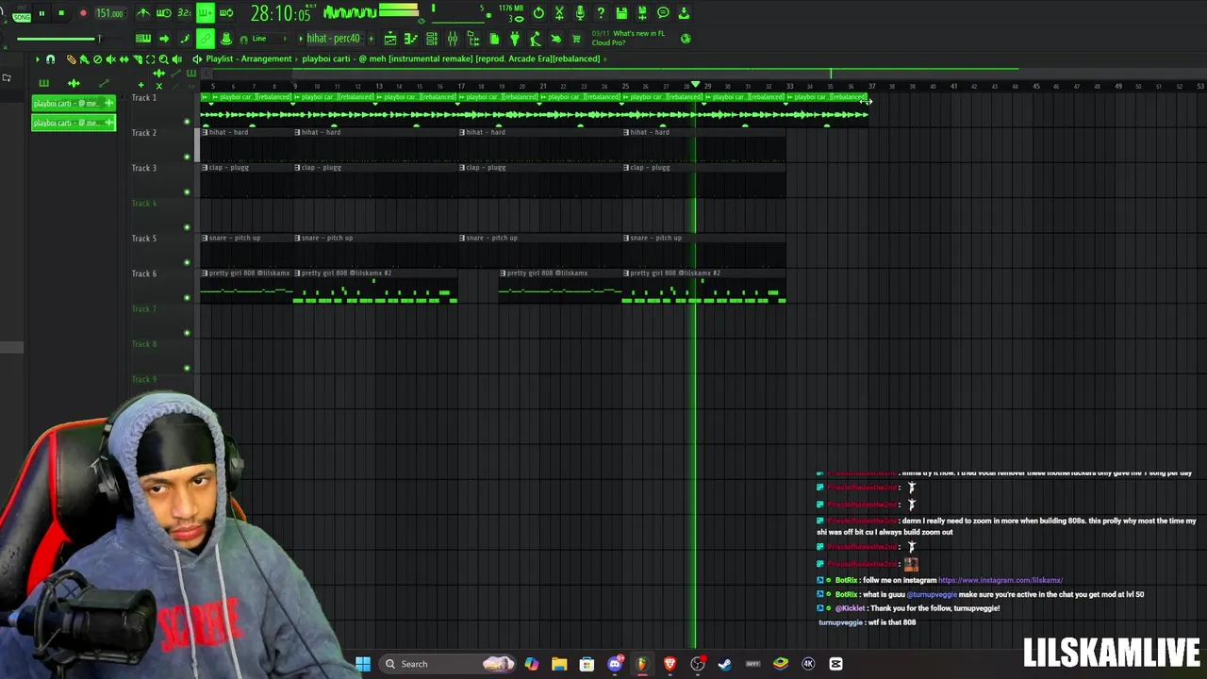Mute Track 6 with its green dot
Viewport: 1207px width, 679px height.
(187, 298)
